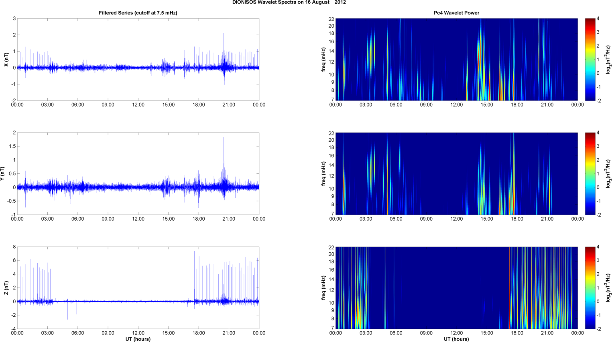Click the '1.5' tick on the Y series axis
The height and width of the screenshot is (342, 612).
pos(12,147)
